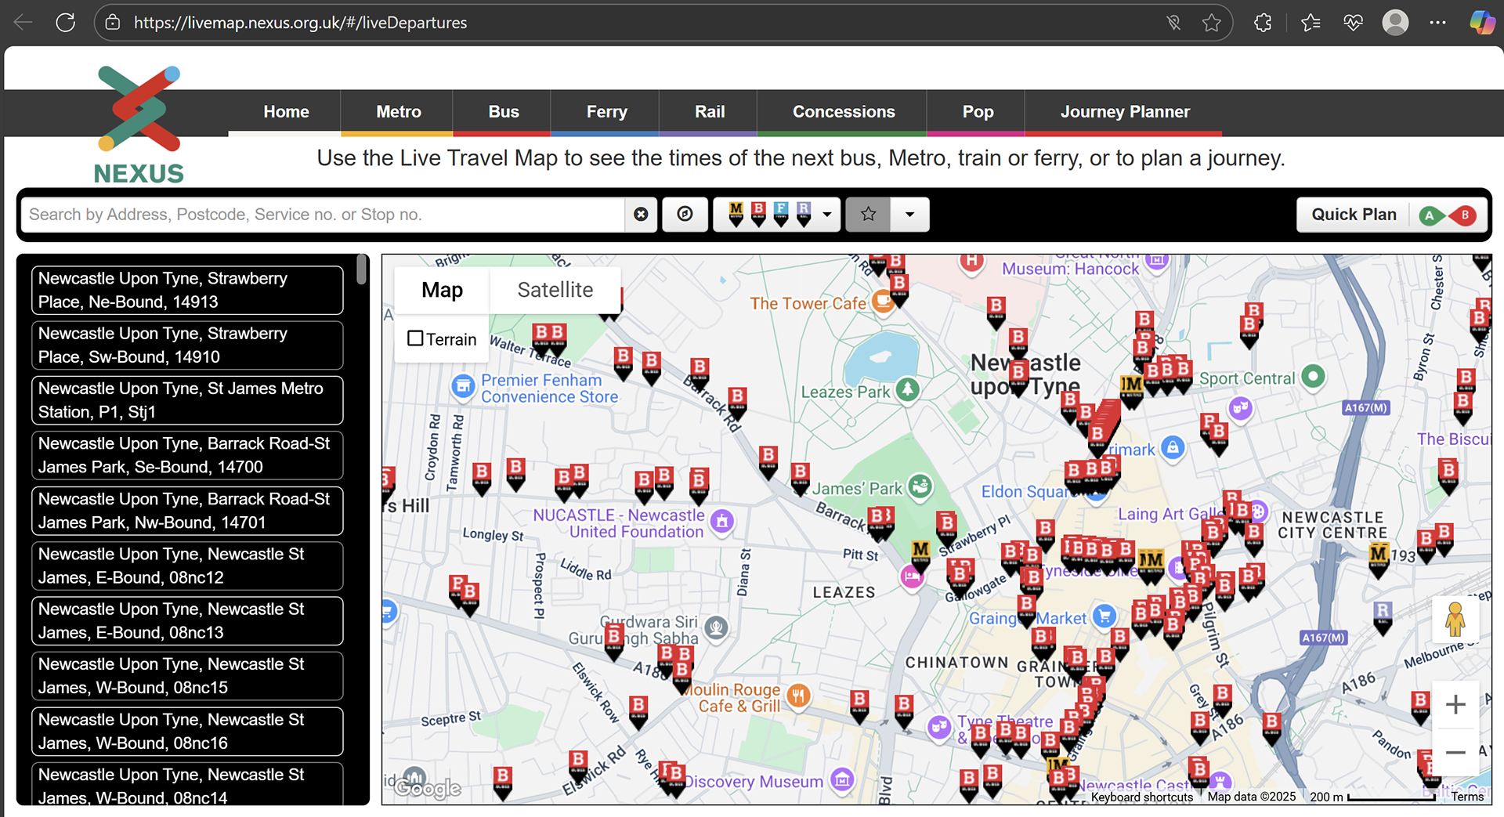Viewport: 1504px width, 817px height.
Task: Click the favourites star button
Action: click(x=868, y=215)
